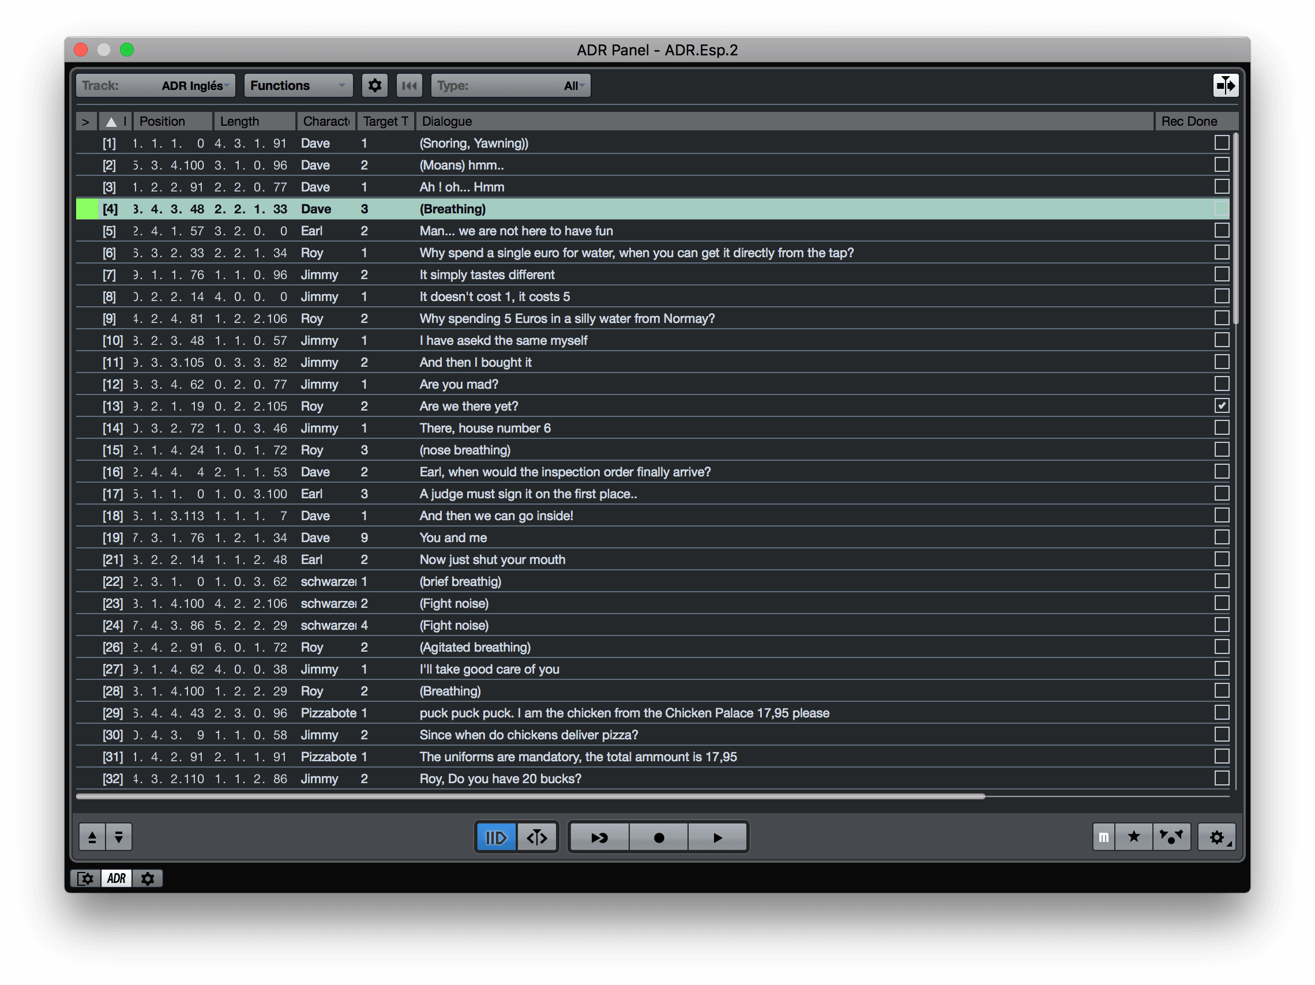1315x985 pixels.
Task: Click the panel layout icon top right
Action: (1225, 85)
